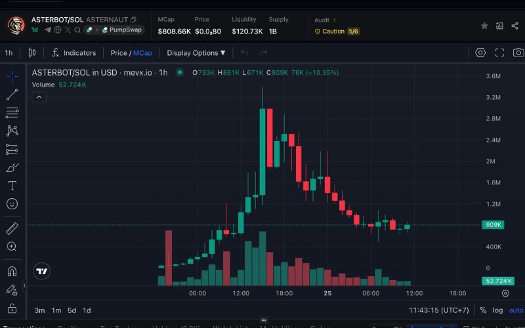Viewport: 525px width, 328px height.
Task: Expand the Display Options dropdown
Action: [x=196, y=53]
